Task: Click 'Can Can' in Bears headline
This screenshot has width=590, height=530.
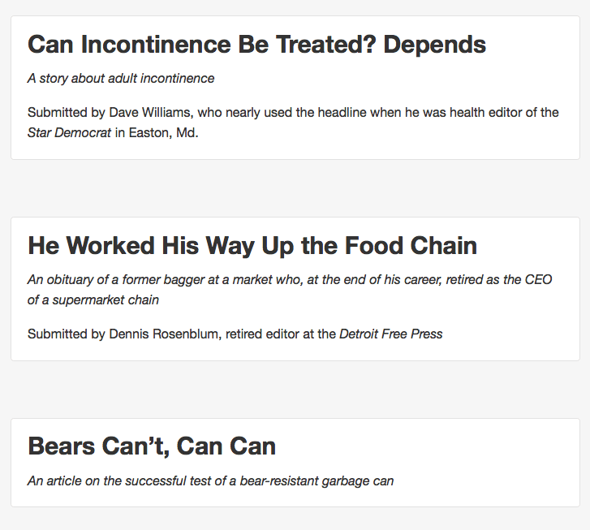Action: click(x=226, y=446)
